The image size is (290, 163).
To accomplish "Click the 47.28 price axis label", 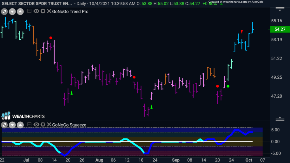I will pos(276,96).
